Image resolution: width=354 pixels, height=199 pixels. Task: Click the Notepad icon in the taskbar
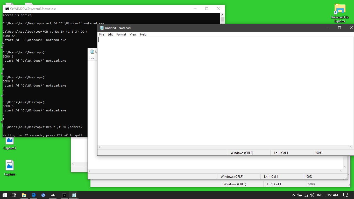[x=74, y=195]
